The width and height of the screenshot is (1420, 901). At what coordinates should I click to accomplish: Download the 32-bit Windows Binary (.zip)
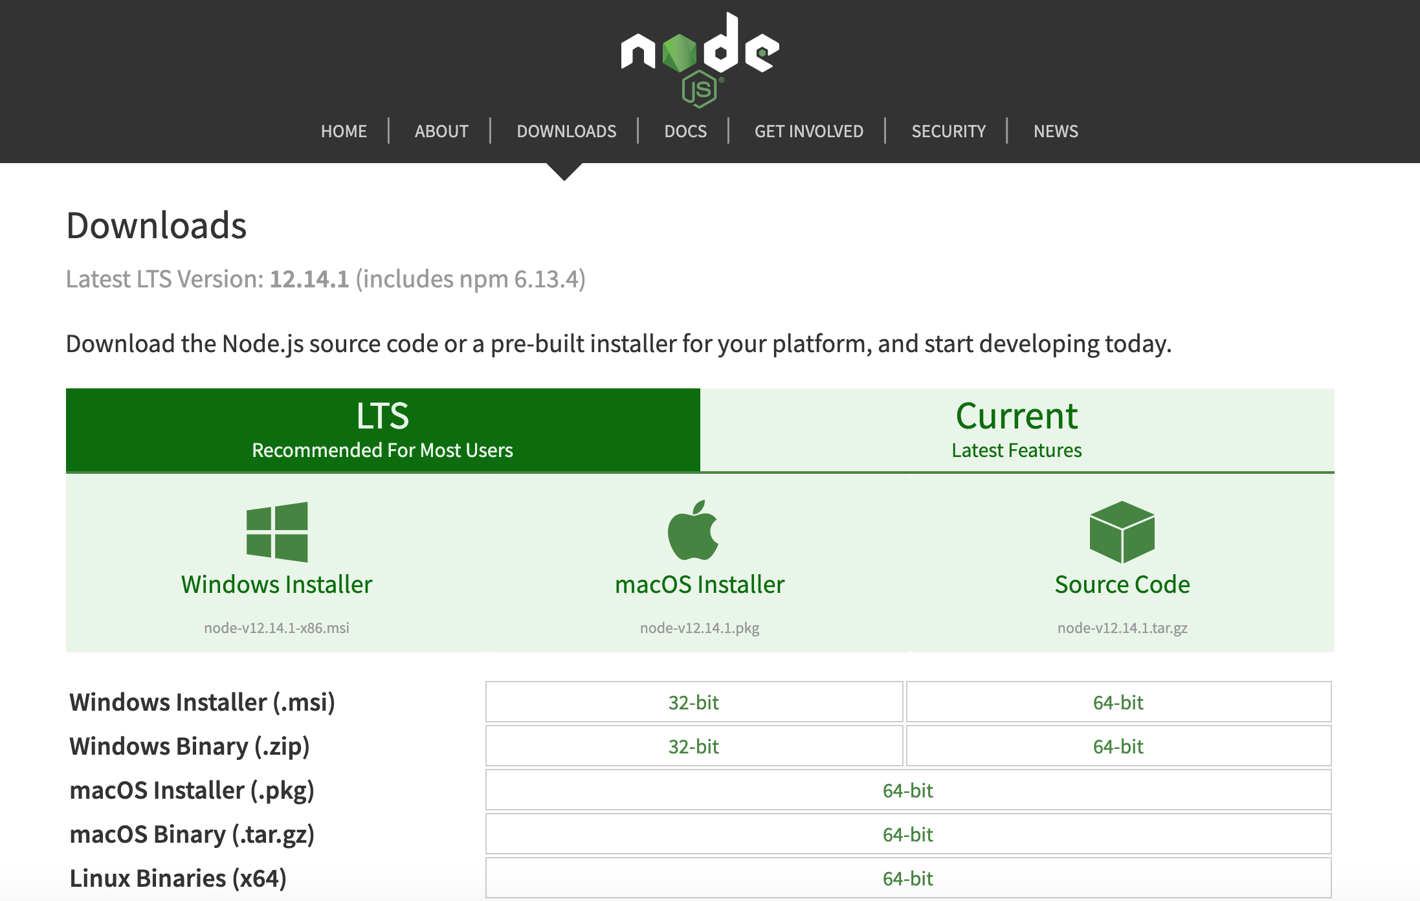click(693, 746)
